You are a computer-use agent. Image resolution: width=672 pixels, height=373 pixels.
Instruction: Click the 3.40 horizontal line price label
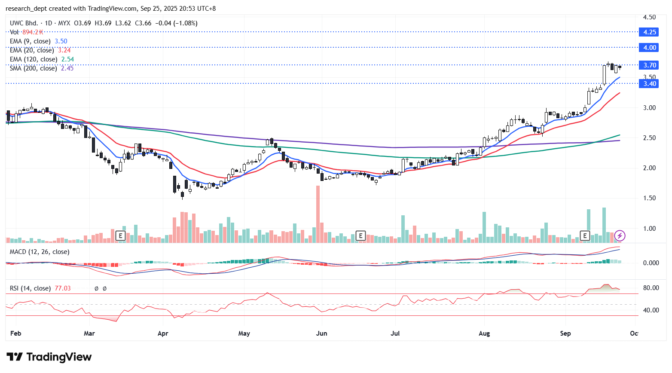coord(649,84)
